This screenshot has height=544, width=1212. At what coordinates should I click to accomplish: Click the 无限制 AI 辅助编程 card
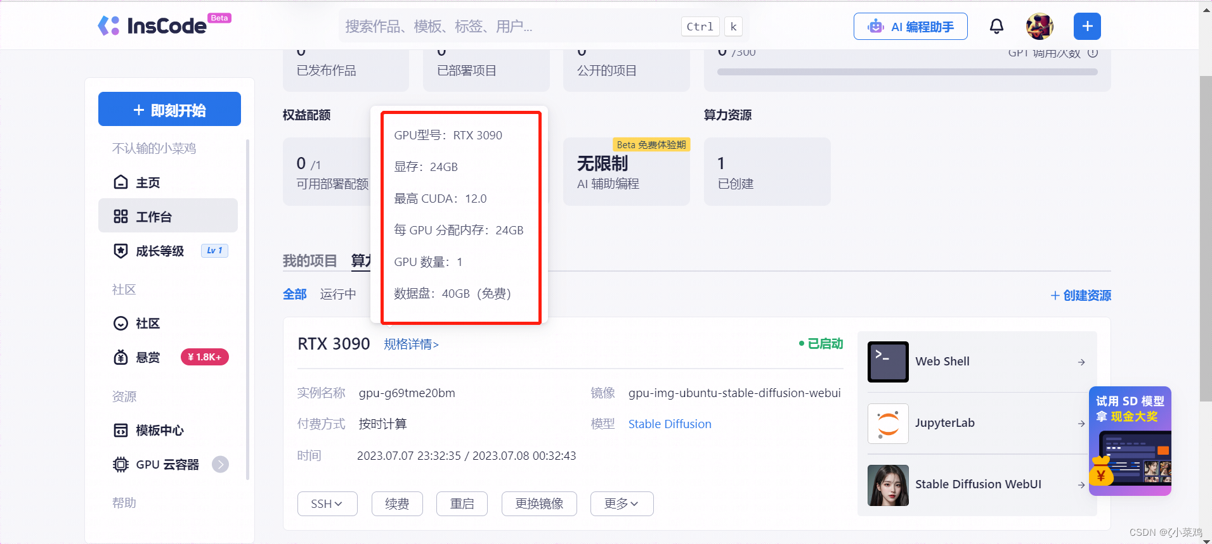point(627,172)
